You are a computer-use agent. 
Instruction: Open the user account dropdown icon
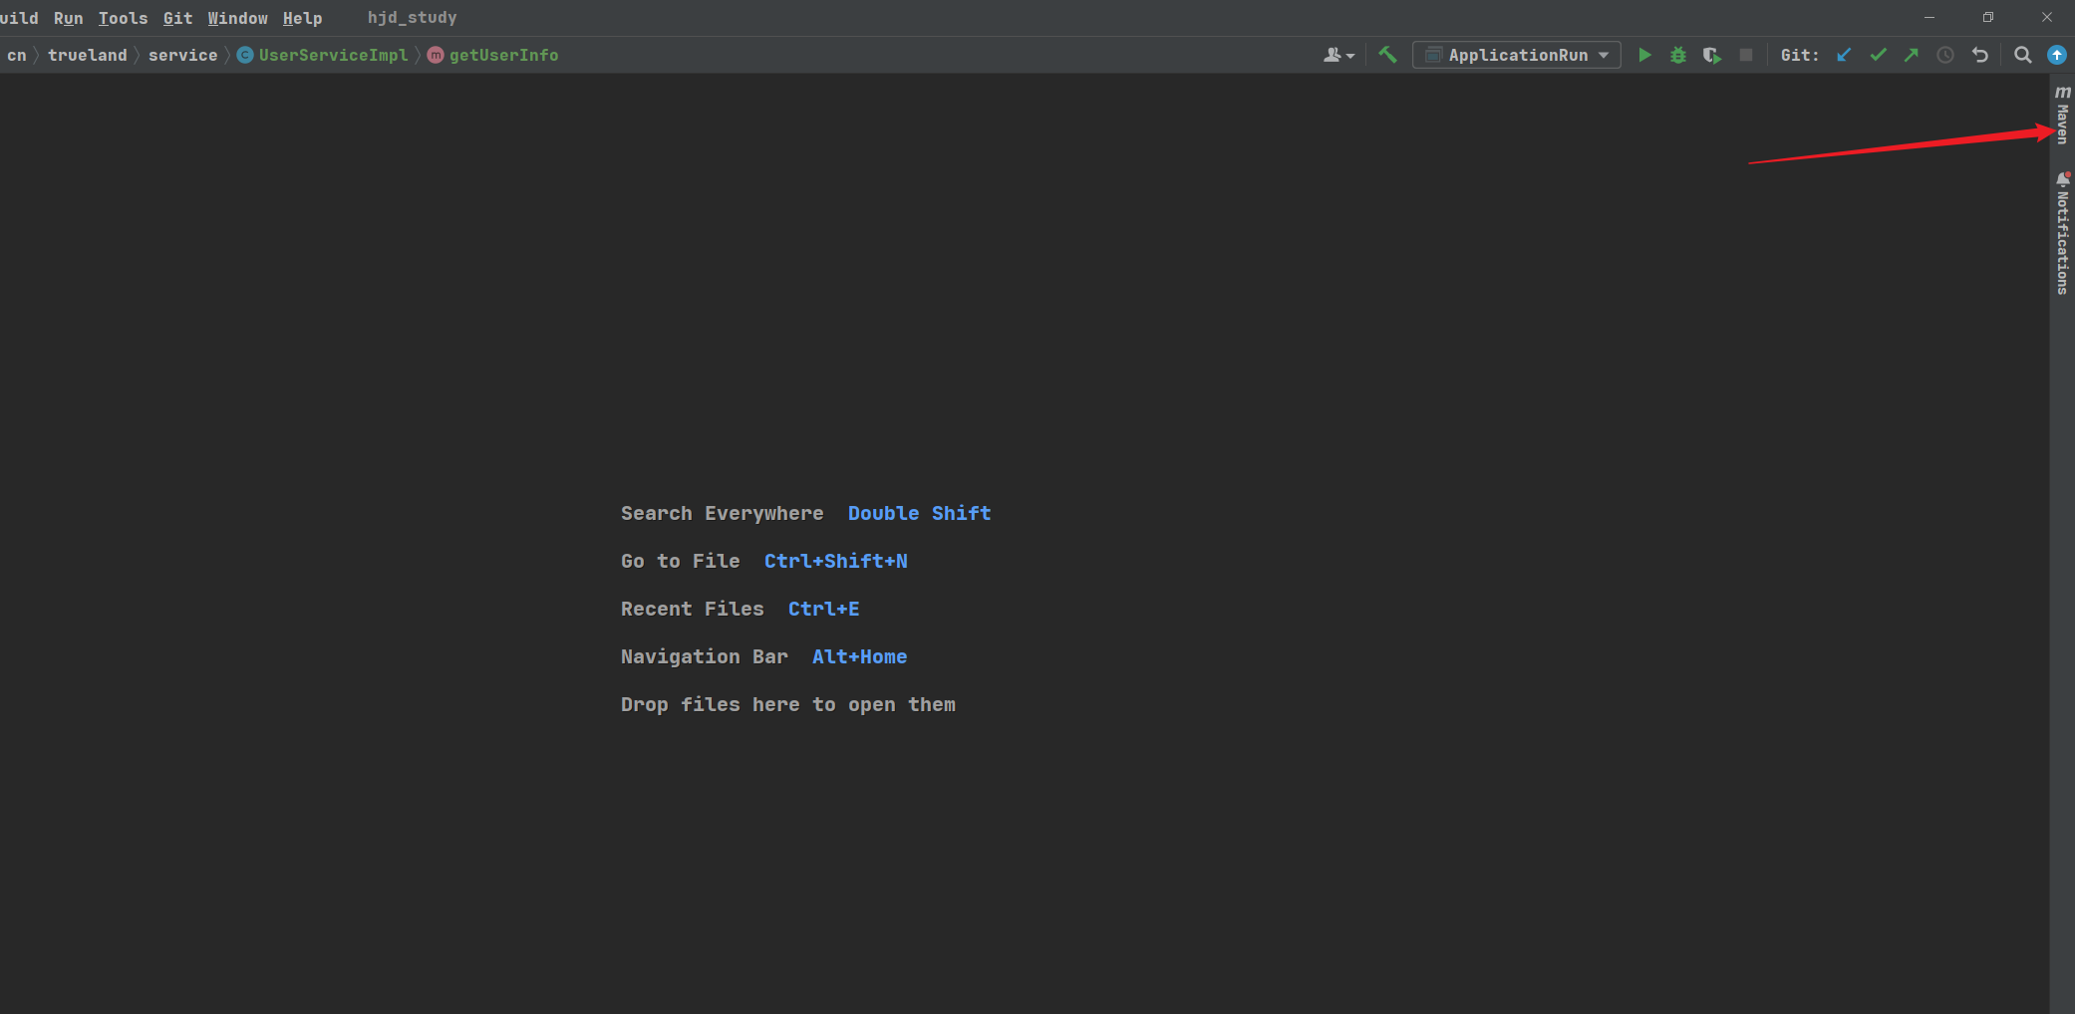click(x=1338, y=55)
